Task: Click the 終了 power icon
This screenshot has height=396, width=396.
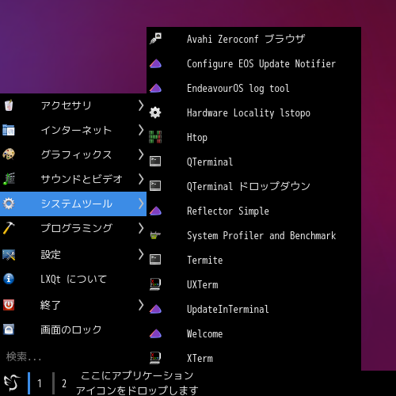Action: pos(9,305)
